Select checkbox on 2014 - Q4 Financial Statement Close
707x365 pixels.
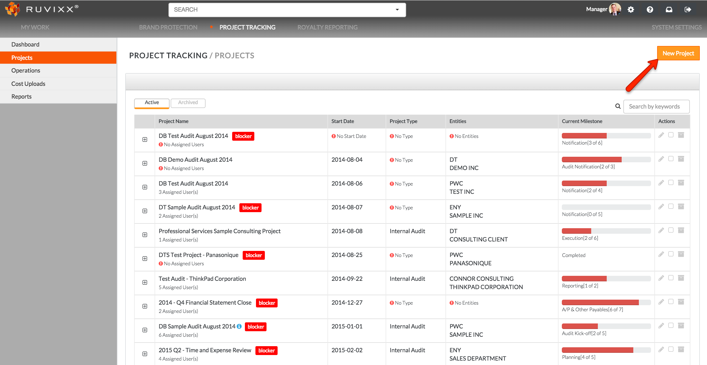pos(671,302)
